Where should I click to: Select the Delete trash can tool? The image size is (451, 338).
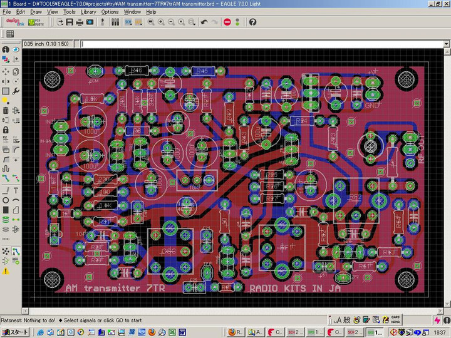click(x=6, y=111)
